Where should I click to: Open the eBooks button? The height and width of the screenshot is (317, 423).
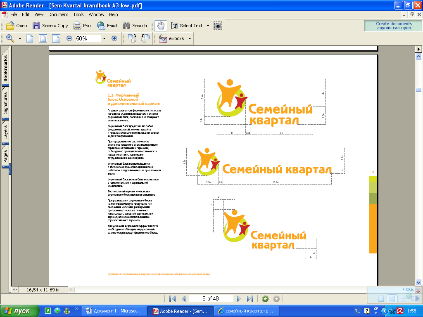tap(171, 38)
